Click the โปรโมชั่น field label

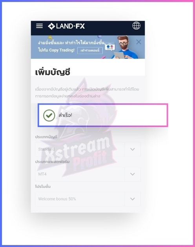[43, 186]
